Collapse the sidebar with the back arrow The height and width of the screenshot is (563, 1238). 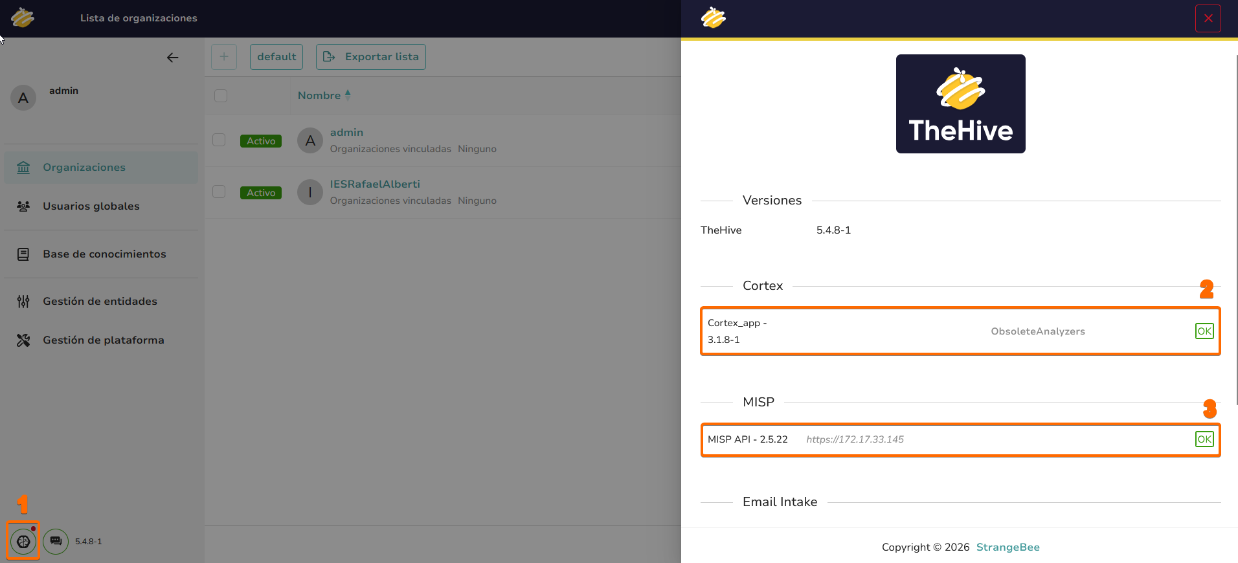point(172,58)
